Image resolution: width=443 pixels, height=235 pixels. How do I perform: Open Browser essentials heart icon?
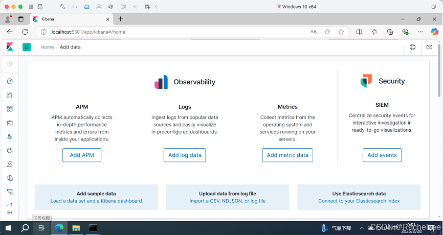point(405,32)
